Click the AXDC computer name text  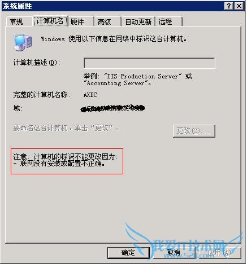[x=90, y=95]
